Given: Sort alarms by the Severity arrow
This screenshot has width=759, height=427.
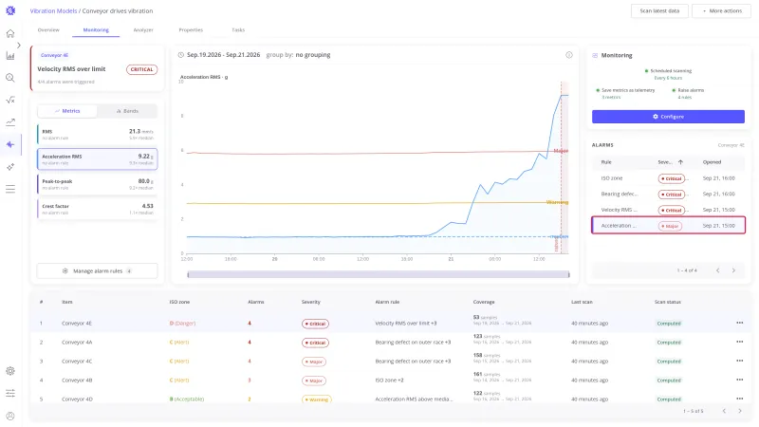Looking at the screenshot, I should 680,162.
